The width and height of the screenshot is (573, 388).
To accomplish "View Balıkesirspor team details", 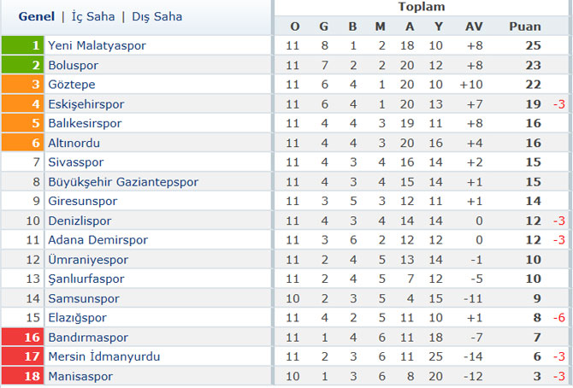I will click(85, 123).
